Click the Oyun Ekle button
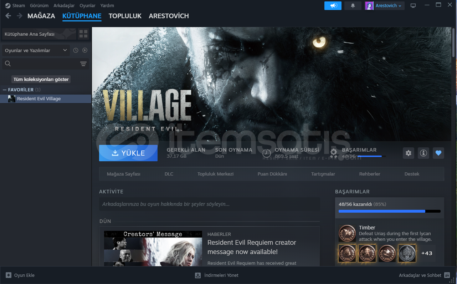 pyautogui.click(x=20, y=275)
